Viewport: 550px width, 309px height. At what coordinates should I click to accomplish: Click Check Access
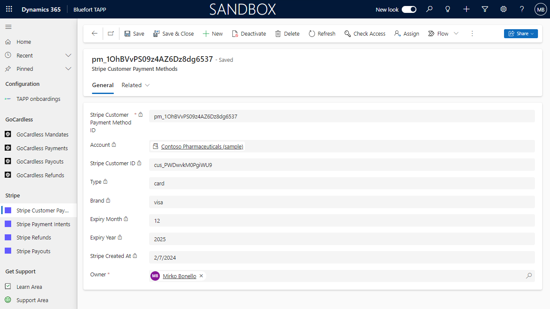365,33
